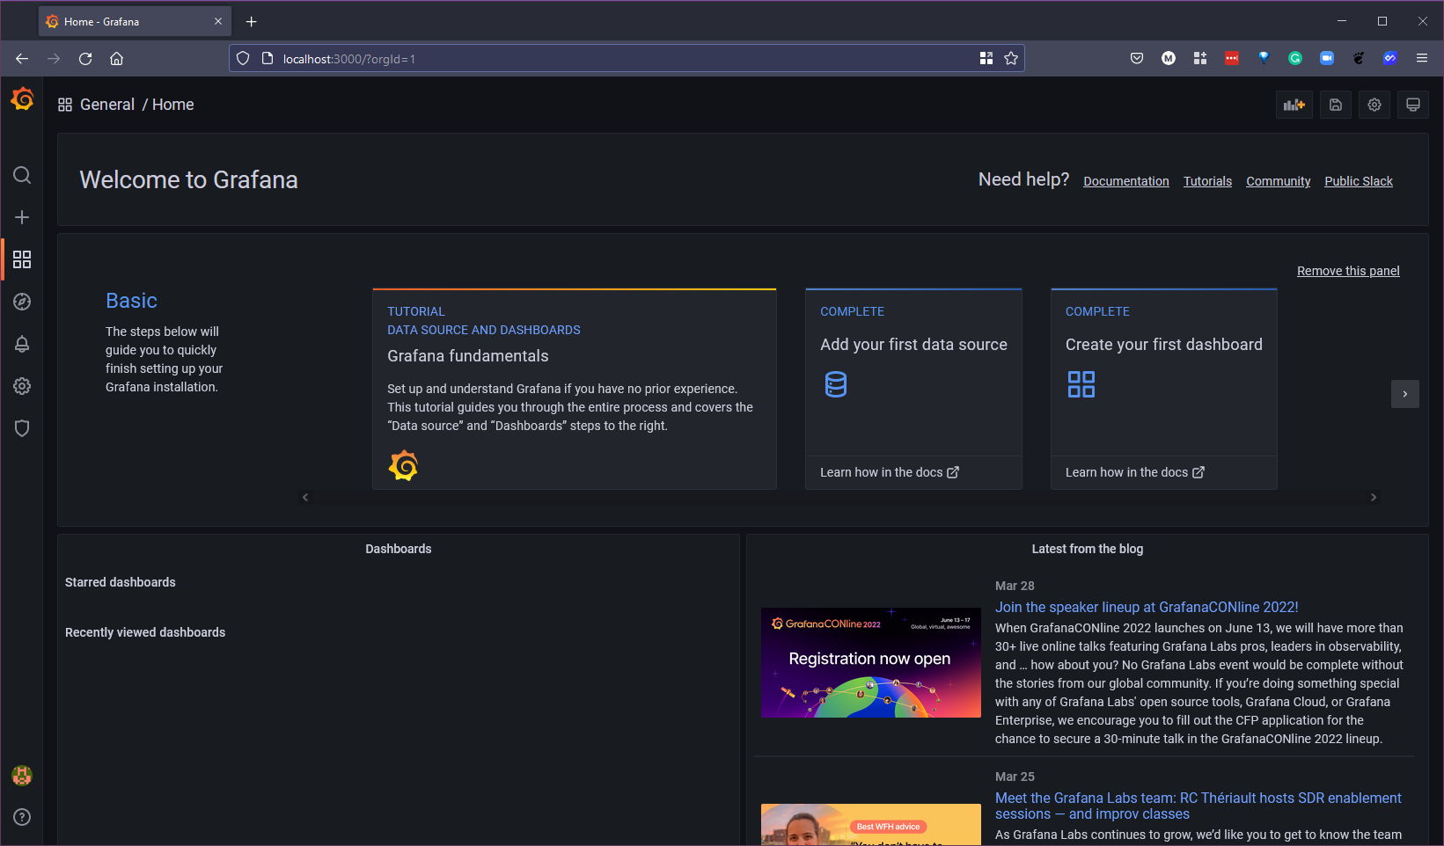
Task: Toggle the cycle view mode monitor icon
Action: pos(1412,105)
